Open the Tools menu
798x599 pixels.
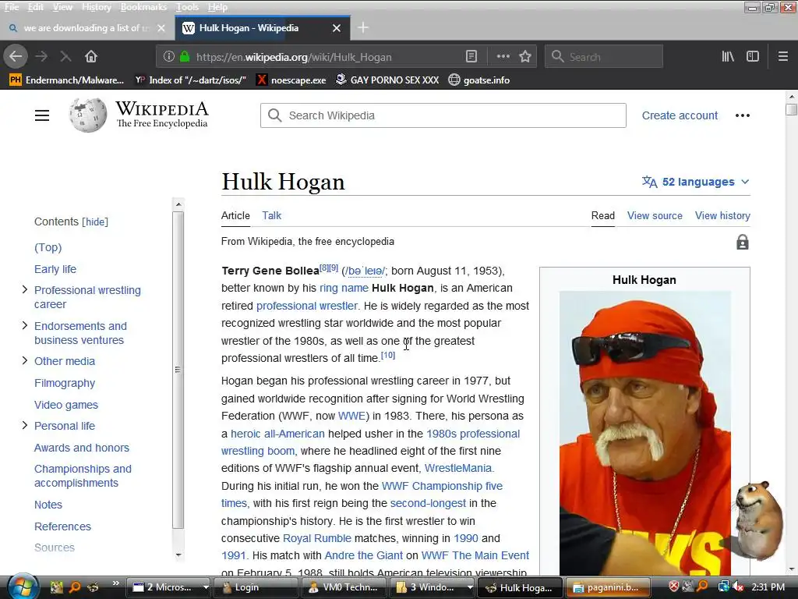(187, 7)
